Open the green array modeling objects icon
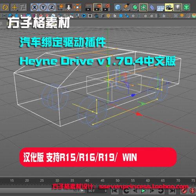This screenshot has width=196, height=196. (143, 7)
